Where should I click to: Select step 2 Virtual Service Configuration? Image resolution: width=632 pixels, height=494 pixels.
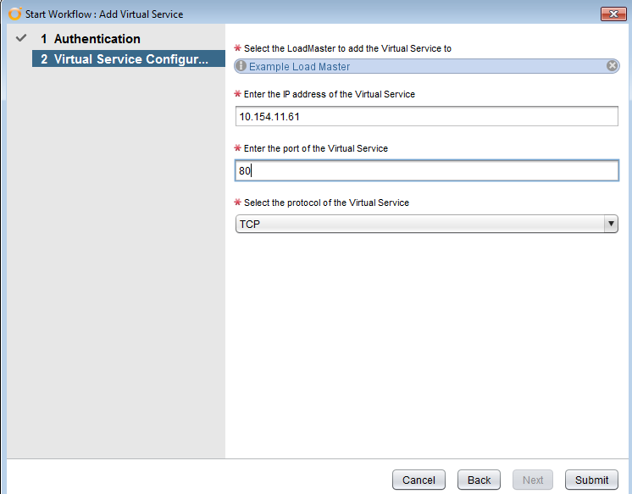coord(128,58)
